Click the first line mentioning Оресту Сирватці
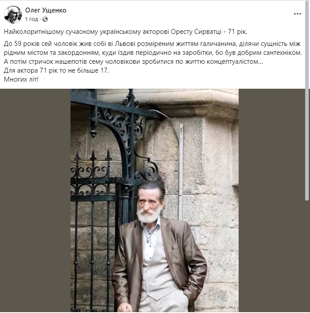This screenshot has height=313, width=310. 125,32
